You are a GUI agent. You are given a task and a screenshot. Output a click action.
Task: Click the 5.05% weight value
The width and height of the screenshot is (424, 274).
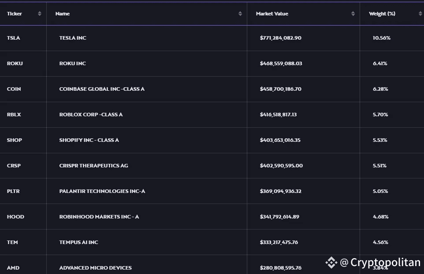[x=380, y=191]
